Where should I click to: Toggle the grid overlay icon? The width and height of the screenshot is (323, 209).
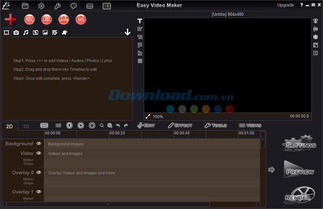[140, 61]
